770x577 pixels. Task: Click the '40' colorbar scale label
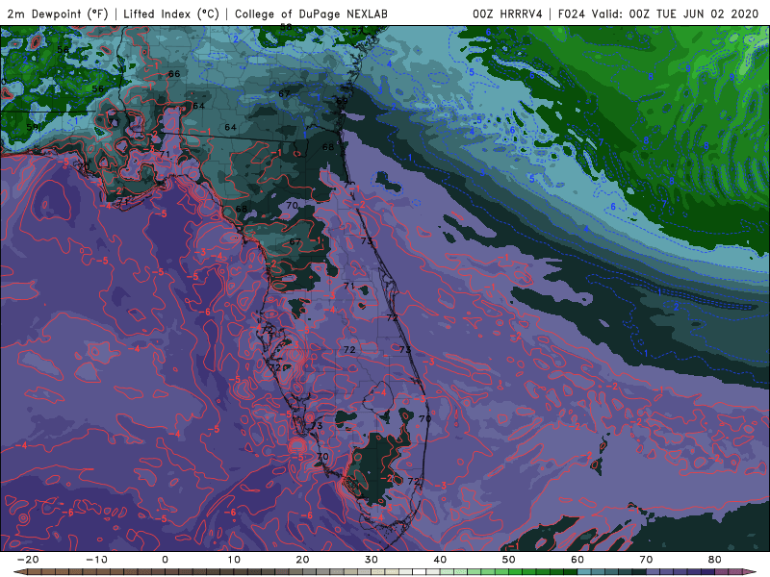click(440, 560)
